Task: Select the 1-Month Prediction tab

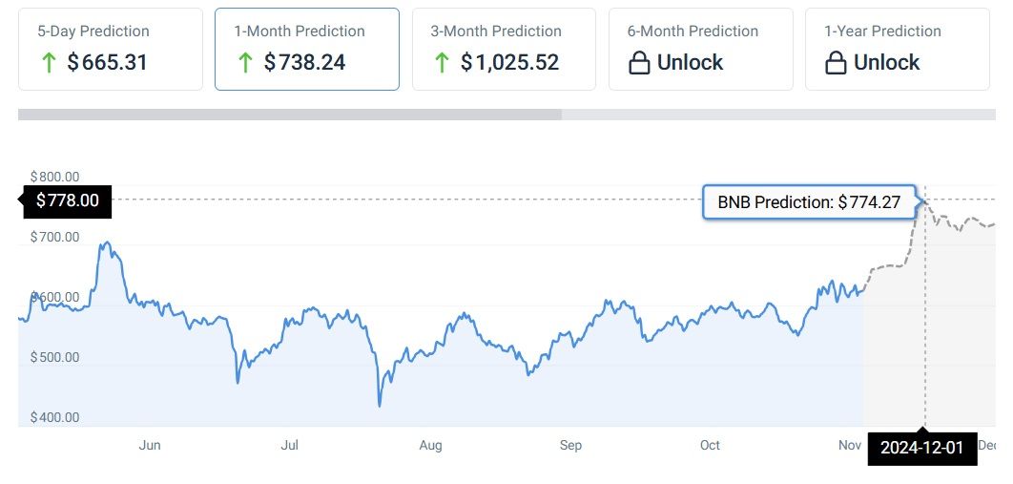Action: point(307,49)
